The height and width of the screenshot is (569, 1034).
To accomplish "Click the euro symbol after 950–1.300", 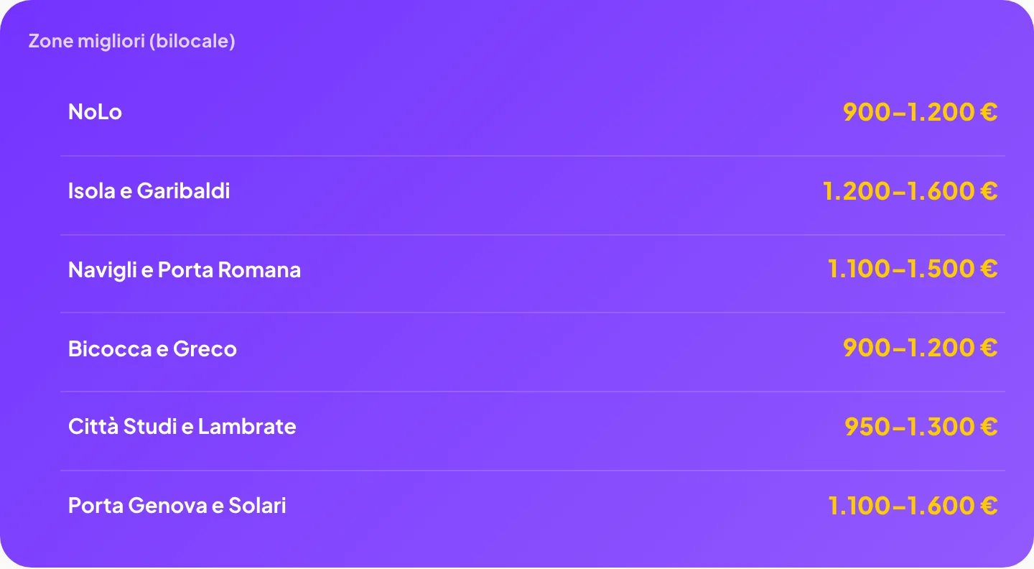I will [989, 427].
